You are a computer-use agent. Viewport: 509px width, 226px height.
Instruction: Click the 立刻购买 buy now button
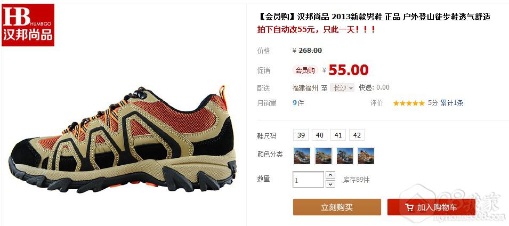point(337,207)
